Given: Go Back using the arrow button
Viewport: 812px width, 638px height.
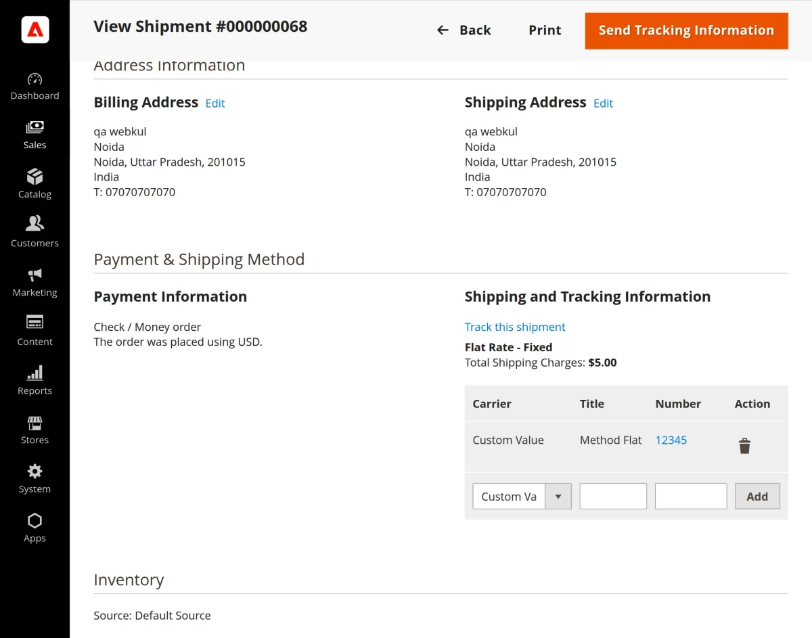Looking at the screenshot, I should tap(464, 30).
